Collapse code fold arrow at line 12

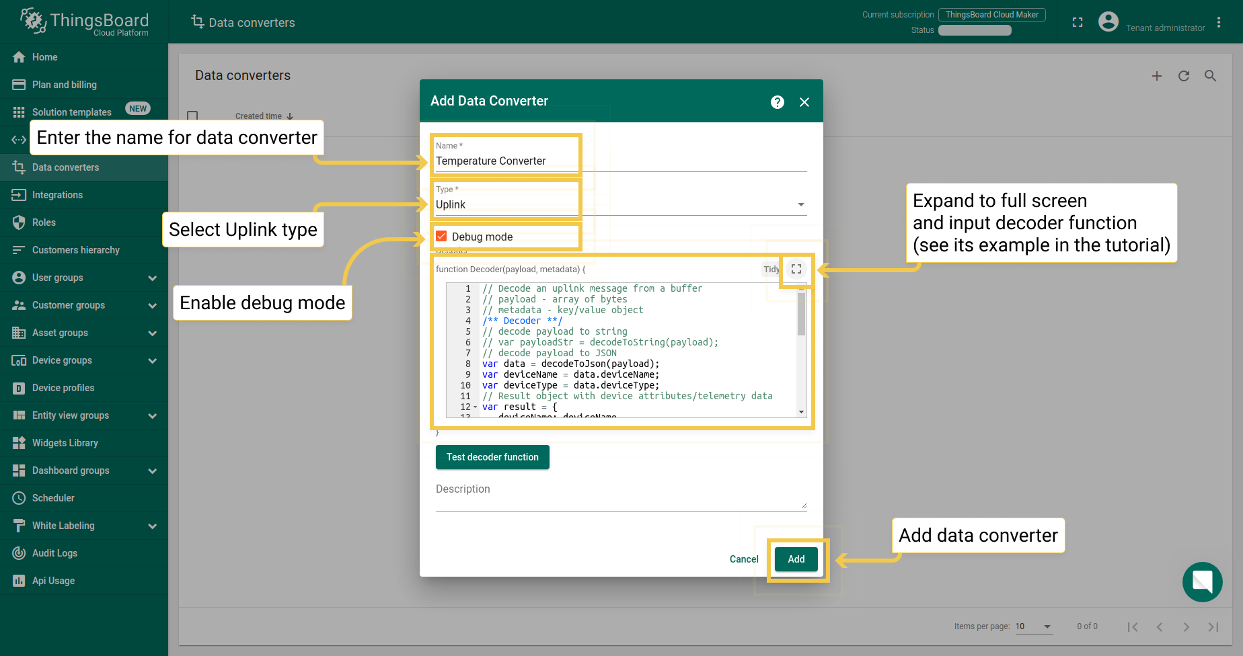tap(476, 407)
